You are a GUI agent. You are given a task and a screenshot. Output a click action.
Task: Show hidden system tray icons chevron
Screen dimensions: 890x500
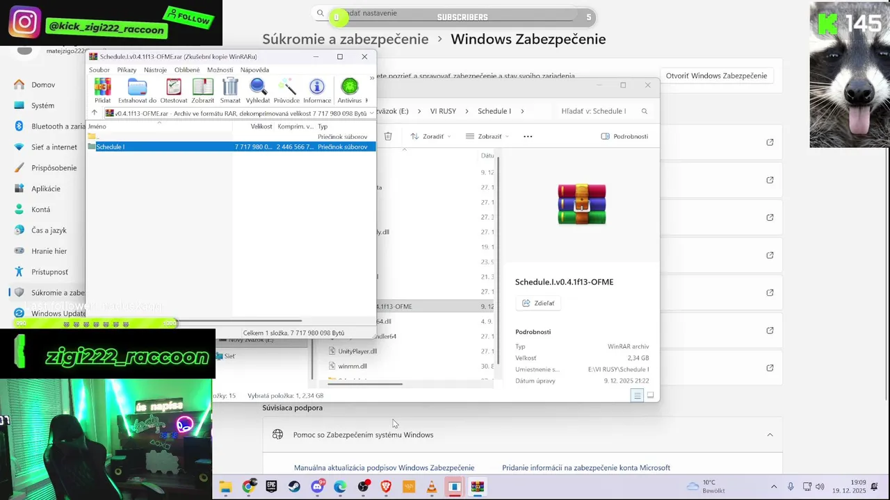coord(774,487)
